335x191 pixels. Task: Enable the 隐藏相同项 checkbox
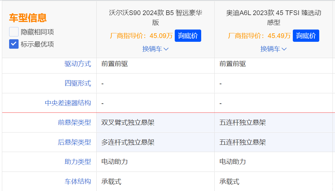14,32
